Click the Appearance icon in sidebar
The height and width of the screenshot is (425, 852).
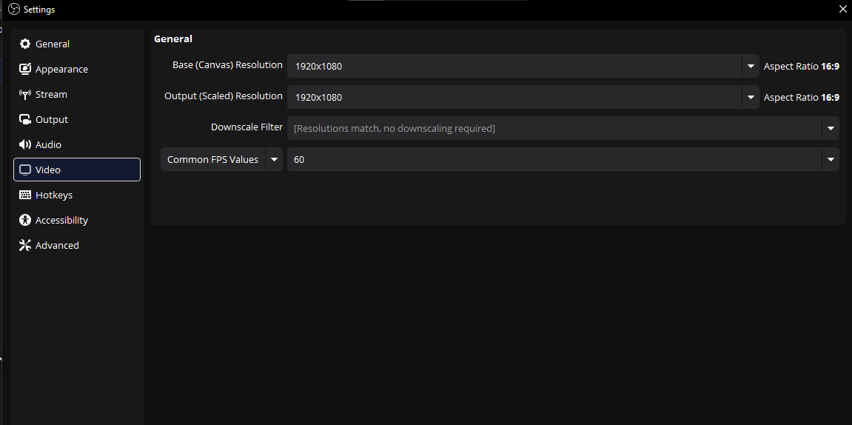click(x=25, y=69)
